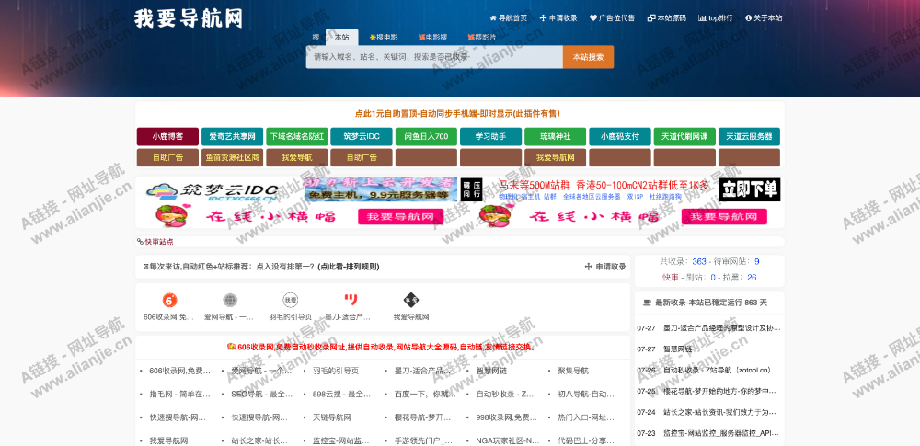
Task: Open the 小鹿博客 sponsor button
Action: tap(167, 137)
